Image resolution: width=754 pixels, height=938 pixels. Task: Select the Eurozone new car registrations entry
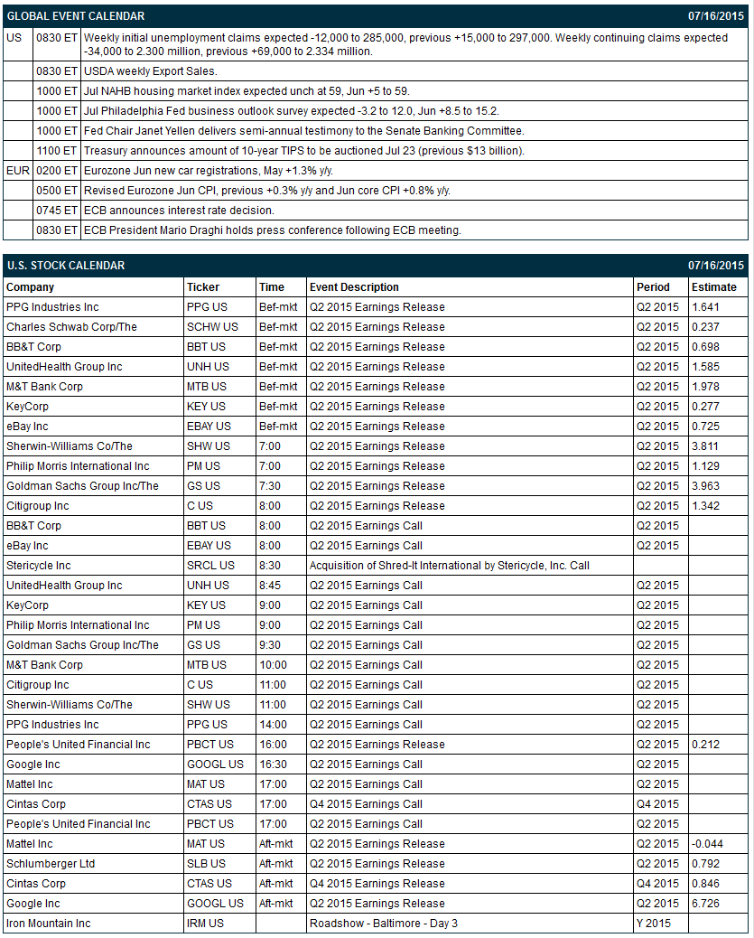(208, 171)
